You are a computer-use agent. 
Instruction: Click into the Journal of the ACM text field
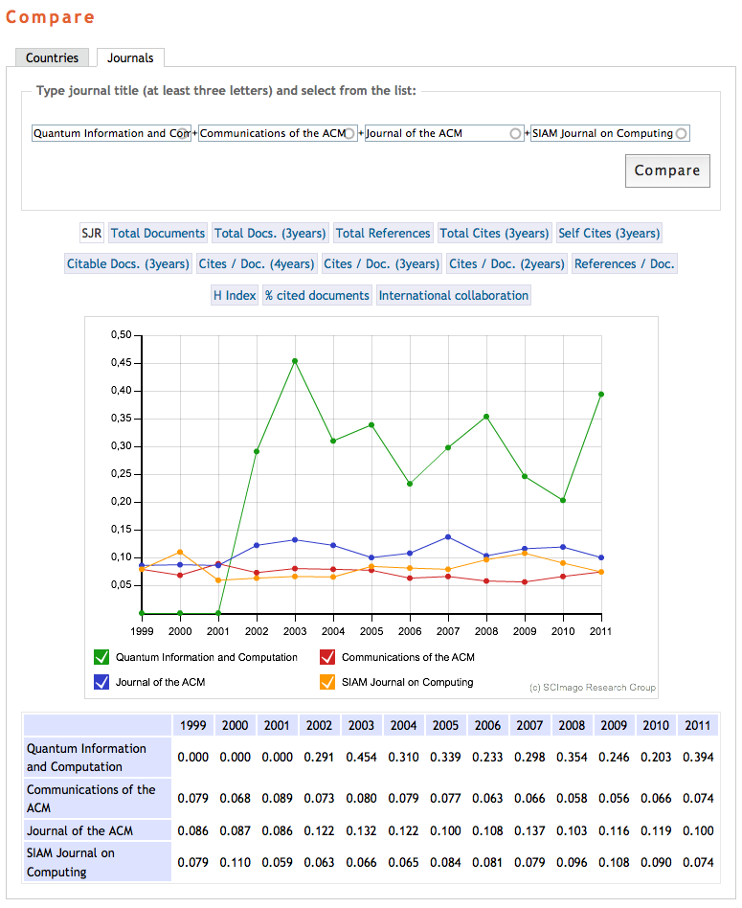tap(436, 134)
